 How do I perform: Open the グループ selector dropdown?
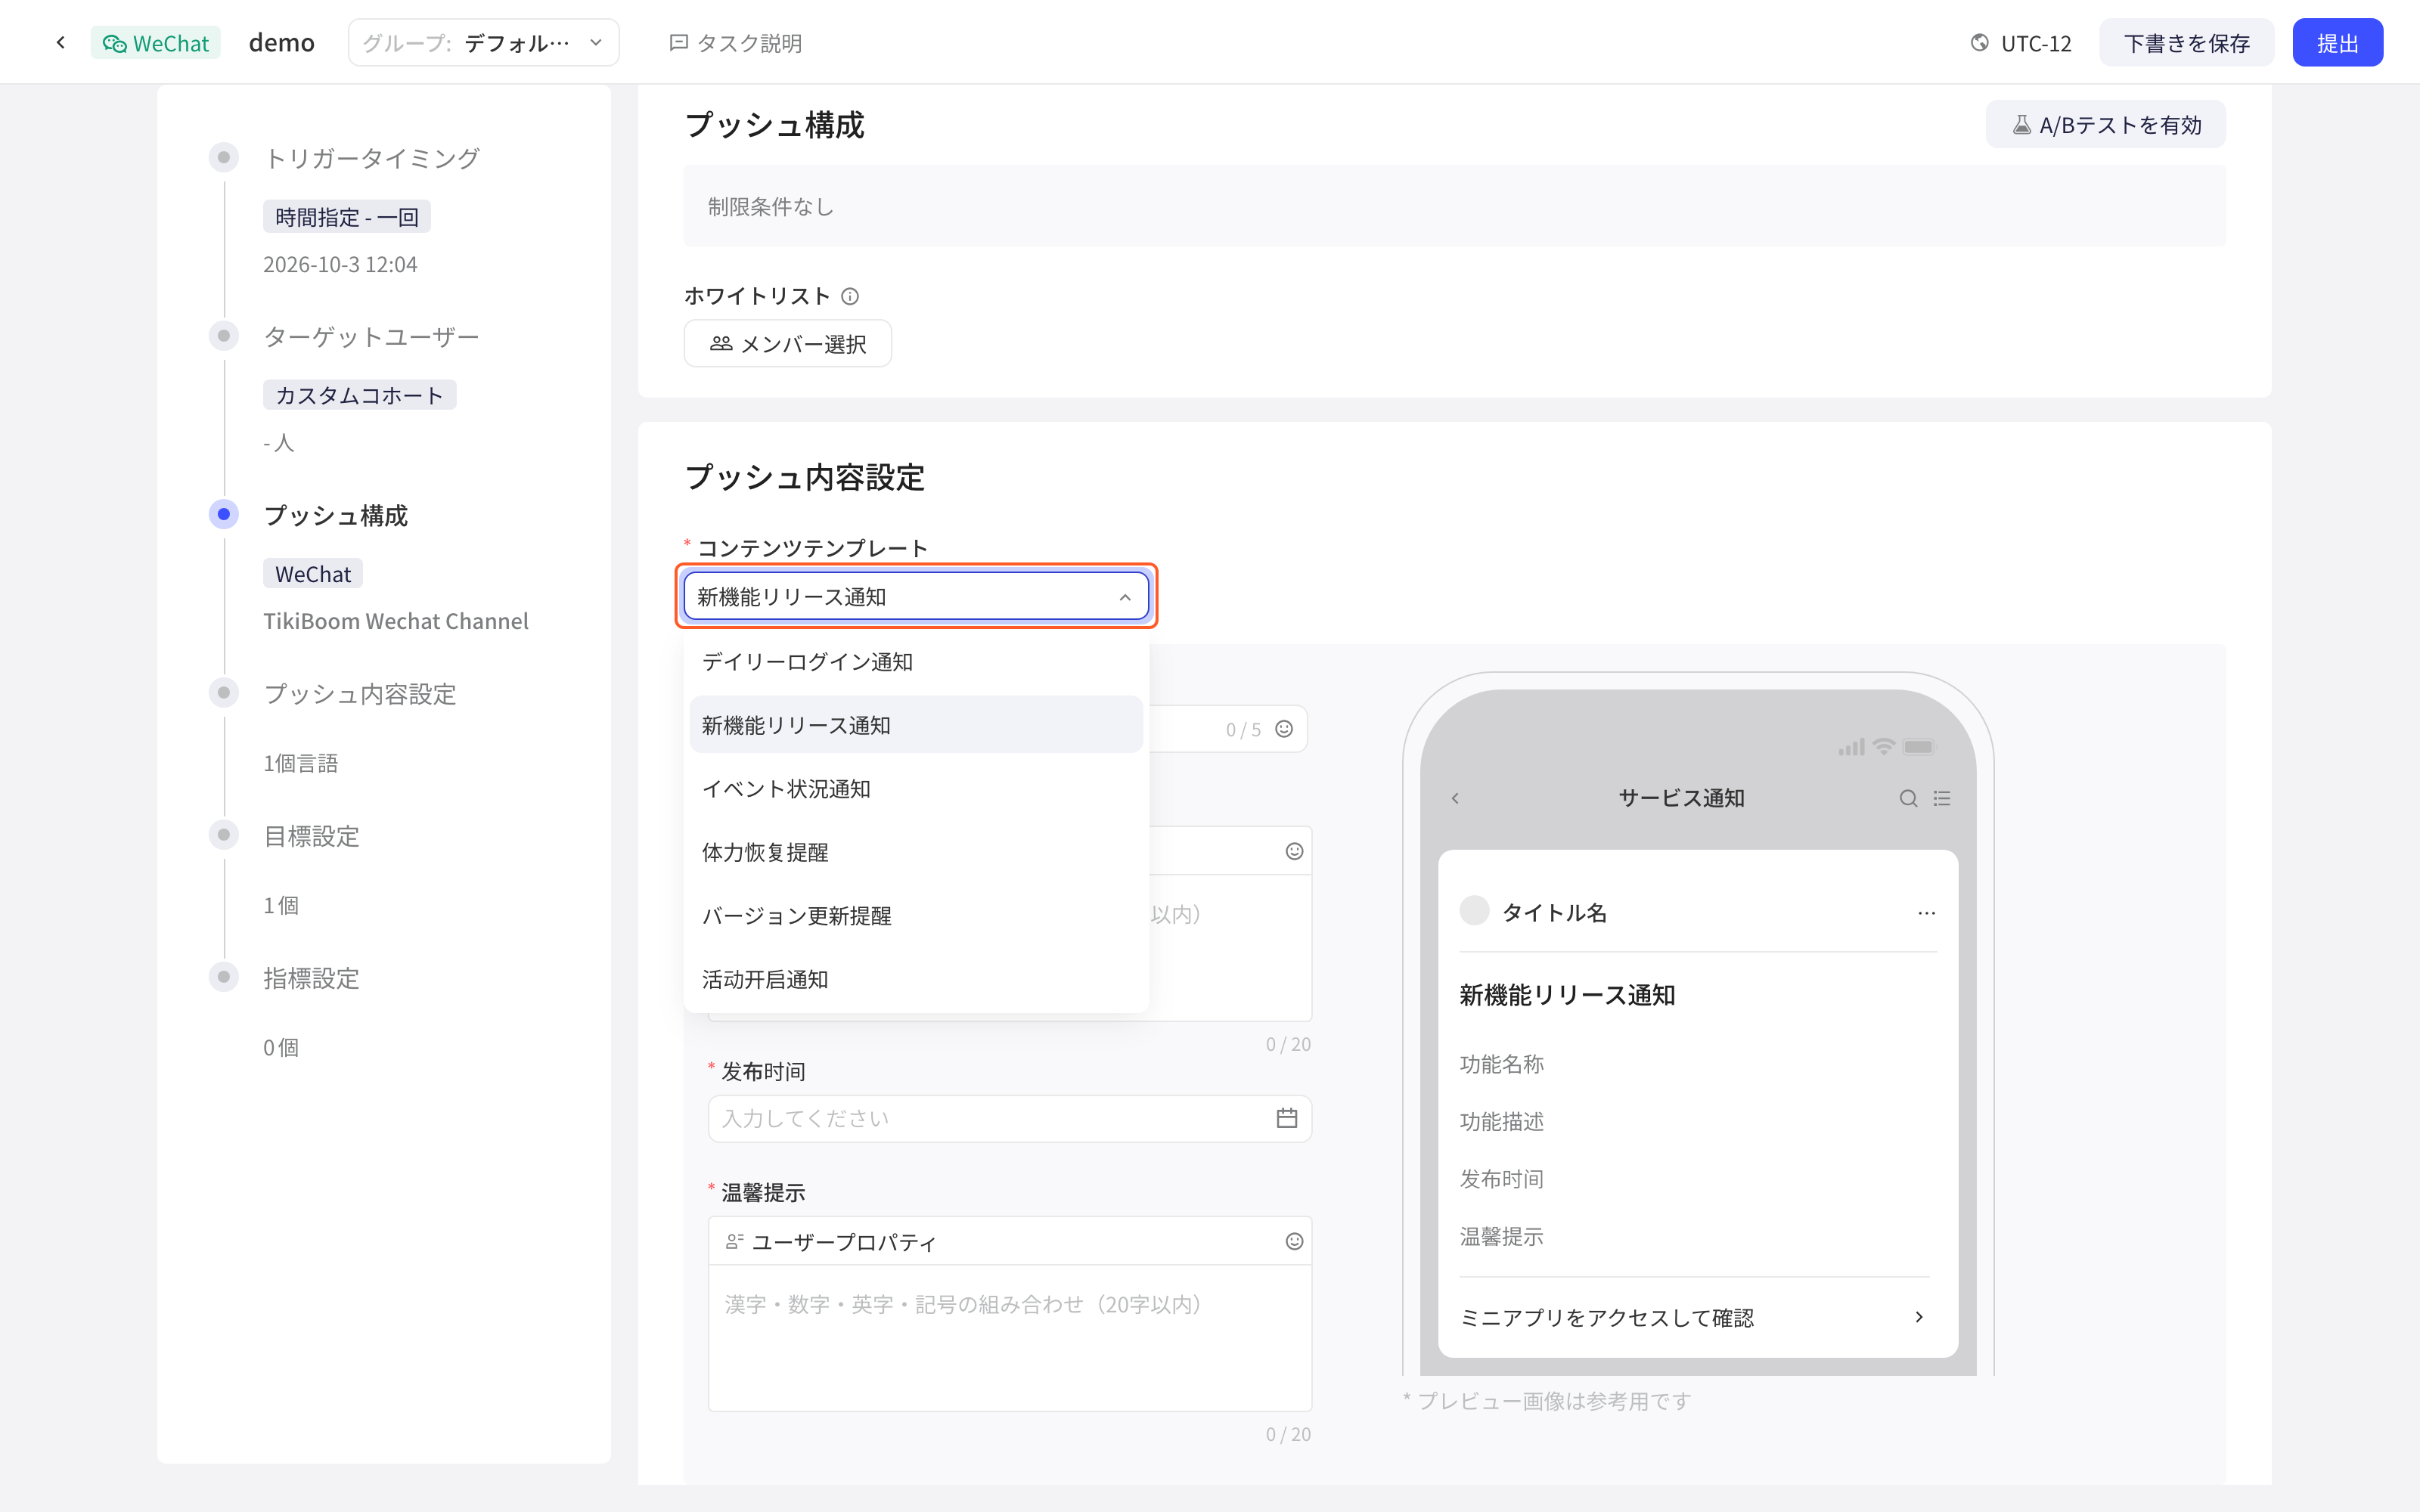(x=484, y=43)
